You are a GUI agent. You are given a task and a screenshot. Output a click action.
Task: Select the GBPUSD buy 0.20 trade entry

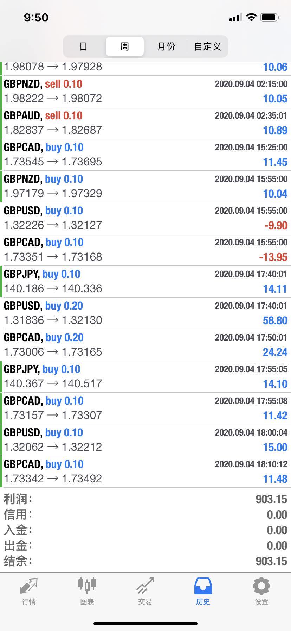(x=145, y=313)
